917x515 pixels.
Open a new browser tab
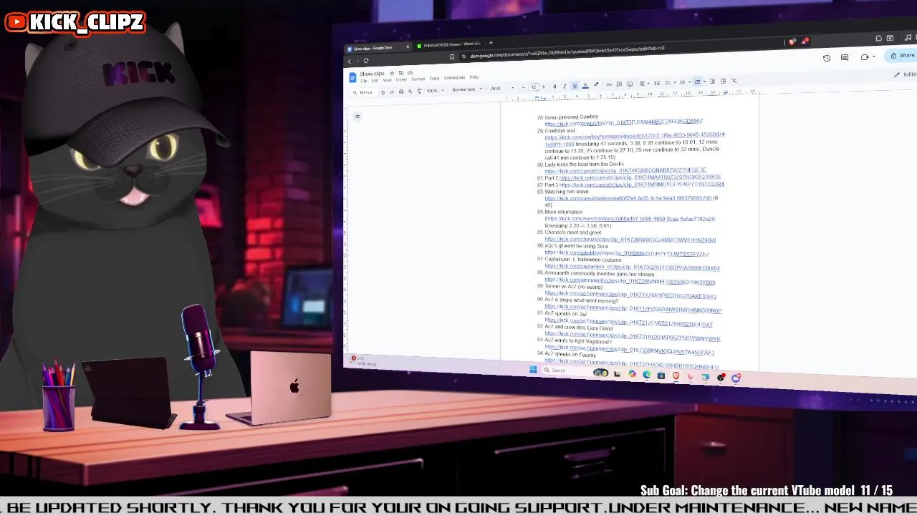pyautogui.click(x=490, y=43)
